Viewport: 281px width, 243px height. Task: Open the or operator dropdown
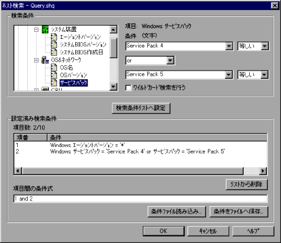pyautogui.click(x=170, y=61)
